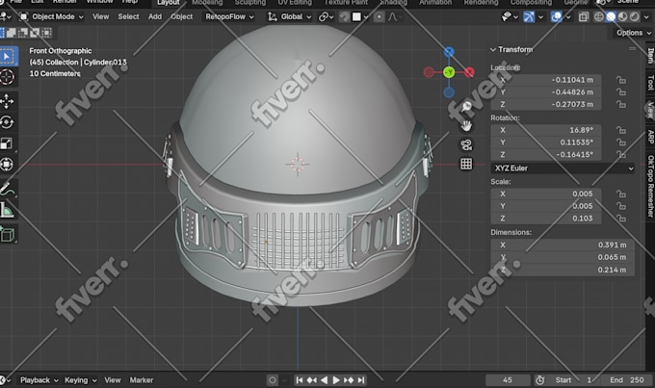Screen dimensions: 655x388
Task: Click the Dimensions Z value 0.214 m
Action: (x=563, y=270)
